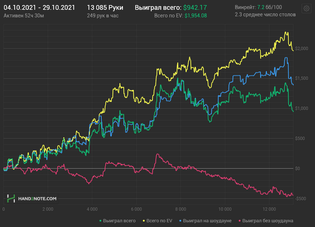Screen dimensions: 315x227
Task: Click the pink dot of 'Выиграл без шоудауна'
Action: pyautogui.click(x=239, y=221)
